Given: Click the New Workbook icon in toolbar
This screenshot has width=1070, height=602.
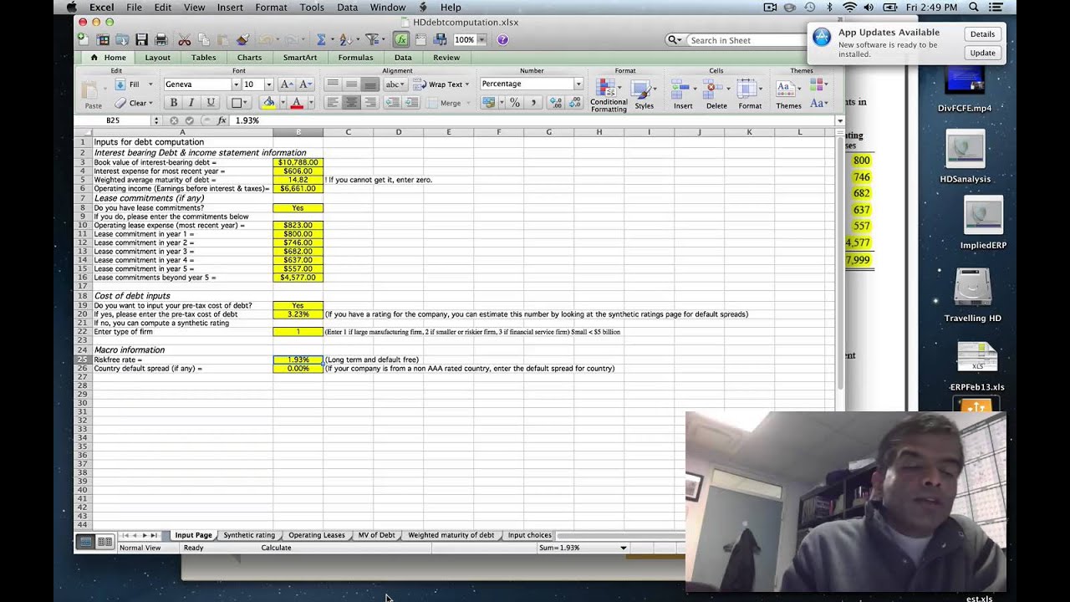Looking at the screenshot, I should tap(82, 39).
